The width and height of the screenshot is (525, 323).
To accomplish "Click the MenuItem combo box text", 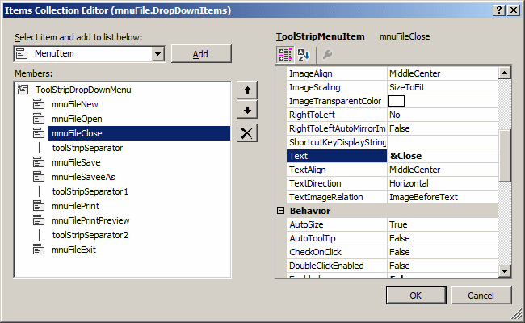I will (54, 53).
